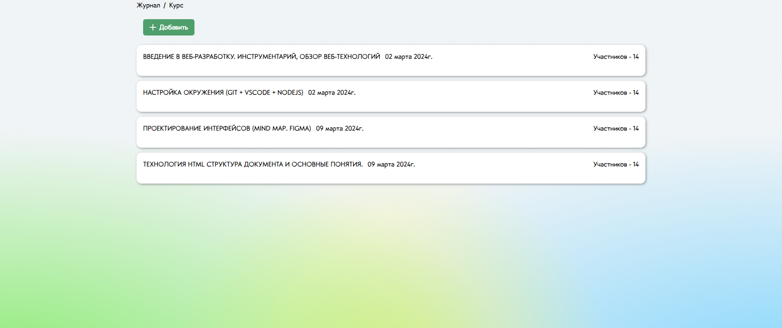782x328 pixels.
Task: Click ОБЗОР ВЕБ-ТЕХНОЛОГИЙ in the first lesson title
Action: 340,57
